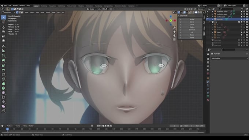The width and height of the screenshot is (249, 140).
Task: Open the Render menu
Action: [15, 5]
